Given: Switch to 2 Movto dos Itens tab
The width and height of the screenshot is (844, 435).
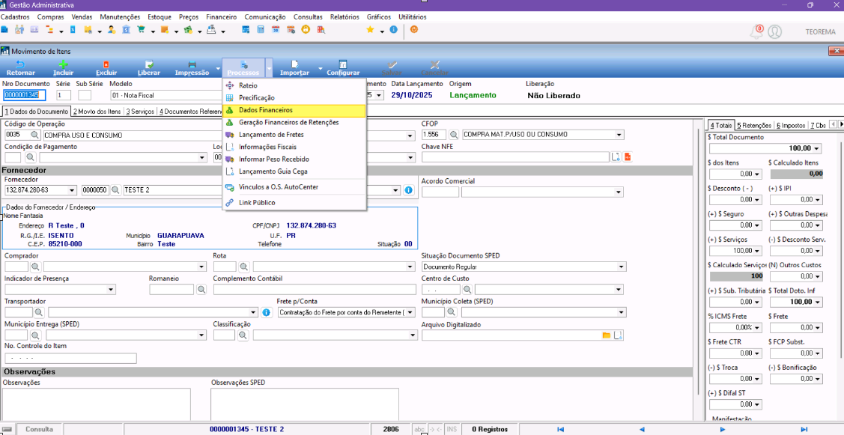Looking at the screenshot, I should 97,112.
